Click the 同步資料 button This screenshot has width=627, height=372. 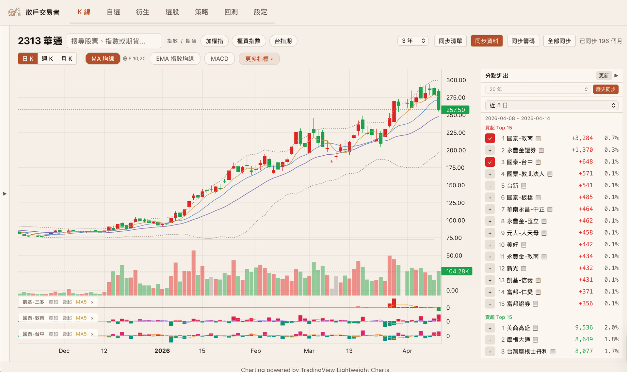[486, 41]
